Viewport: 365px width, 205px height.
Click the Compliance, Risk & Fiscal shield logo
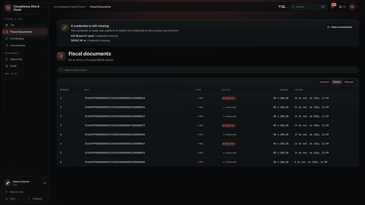pyautogui.click(x=8, y=8)
